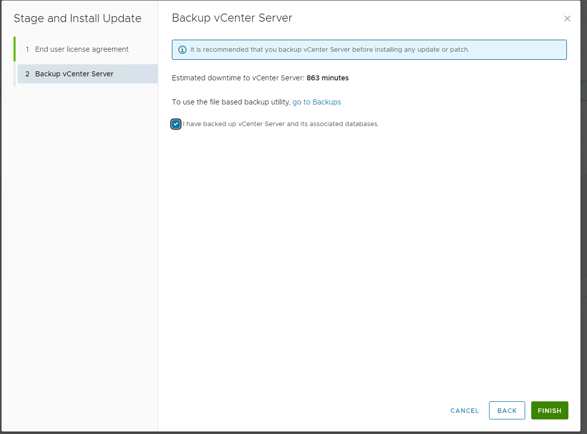Click the X icon to dismiss the dialog
This screenshot has height=434, width=587.
[567, 19]
